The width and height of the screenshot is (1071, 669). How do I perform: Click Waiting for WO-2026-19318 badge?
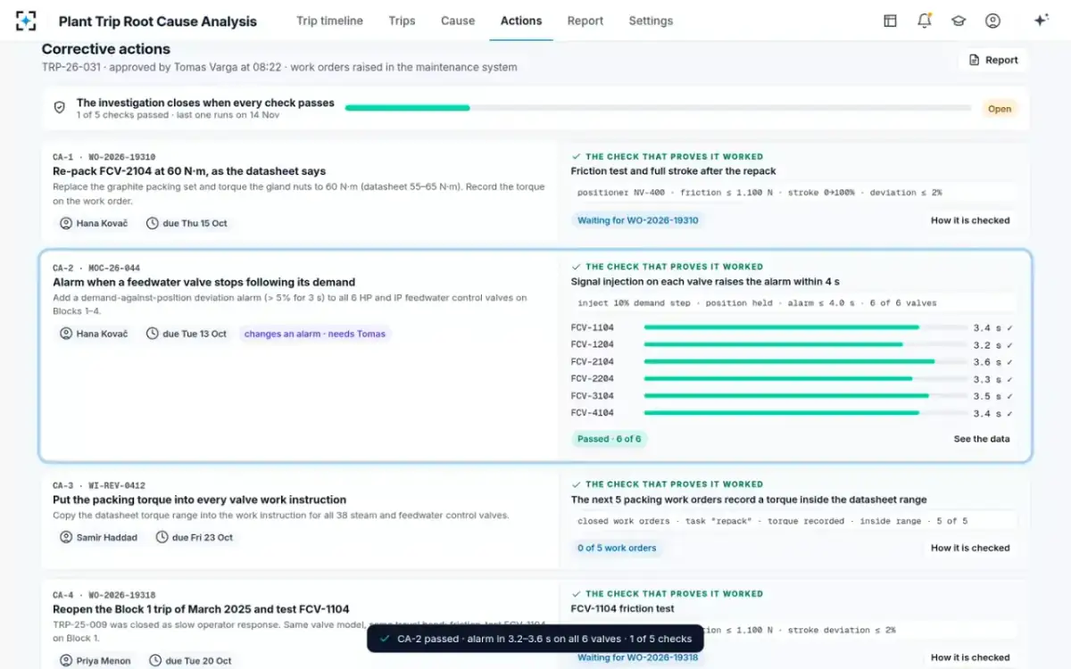click(638, 657)
